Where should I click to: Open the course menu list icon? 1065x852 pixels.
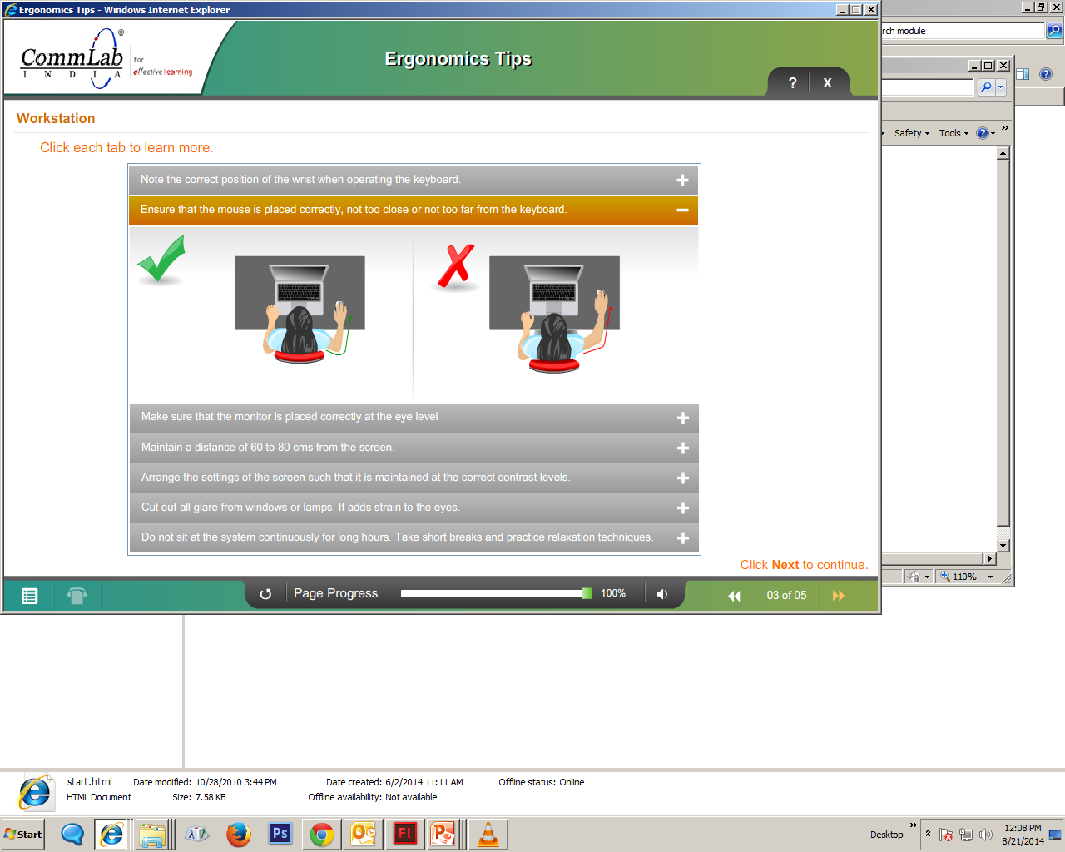pos(29,596)
